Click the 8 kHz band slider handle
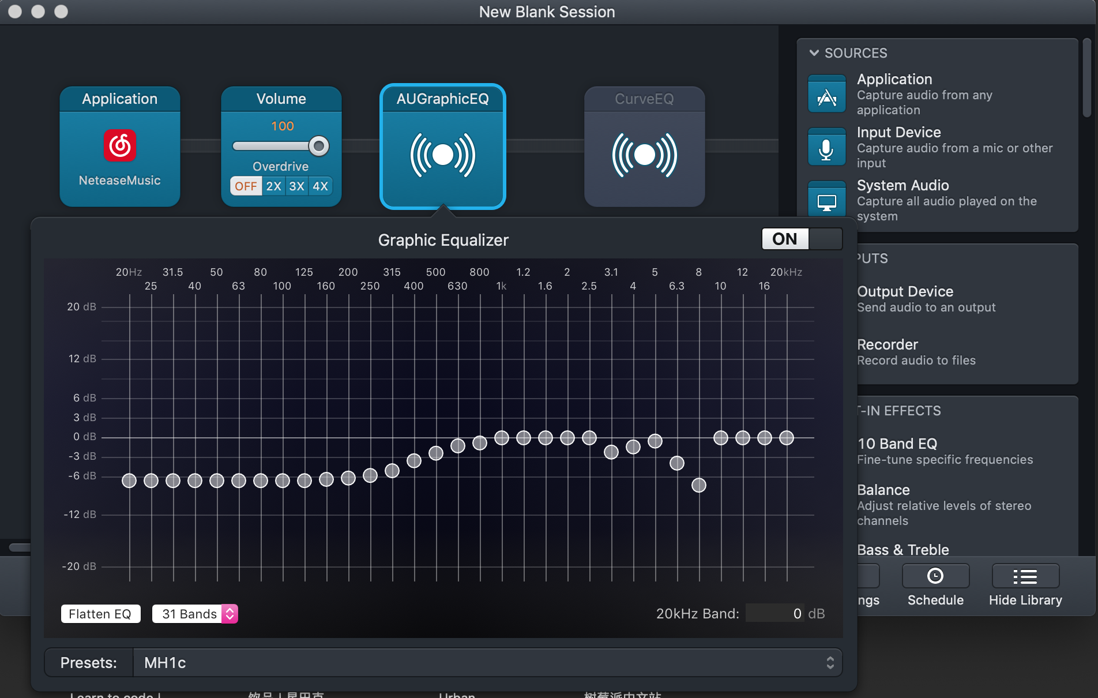 699,485
